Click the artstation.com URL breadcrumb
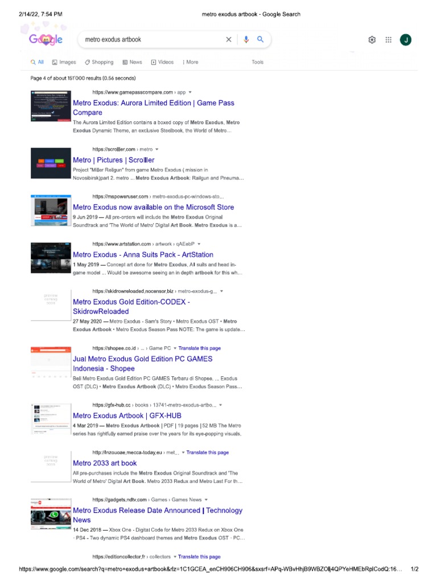437x583 pixels. [143, 244]
